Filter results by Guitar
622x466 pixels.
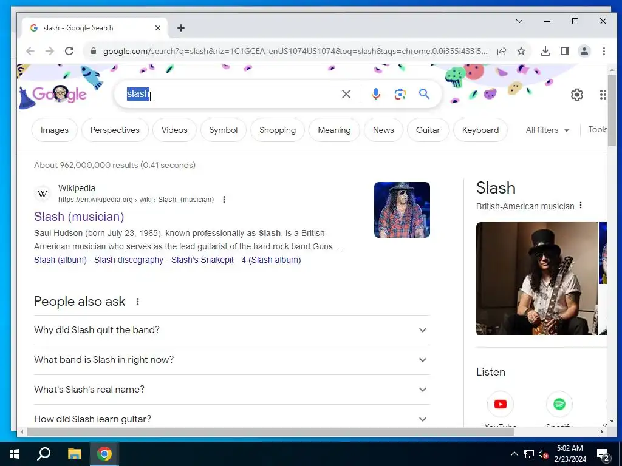click(x=428, y=130)
